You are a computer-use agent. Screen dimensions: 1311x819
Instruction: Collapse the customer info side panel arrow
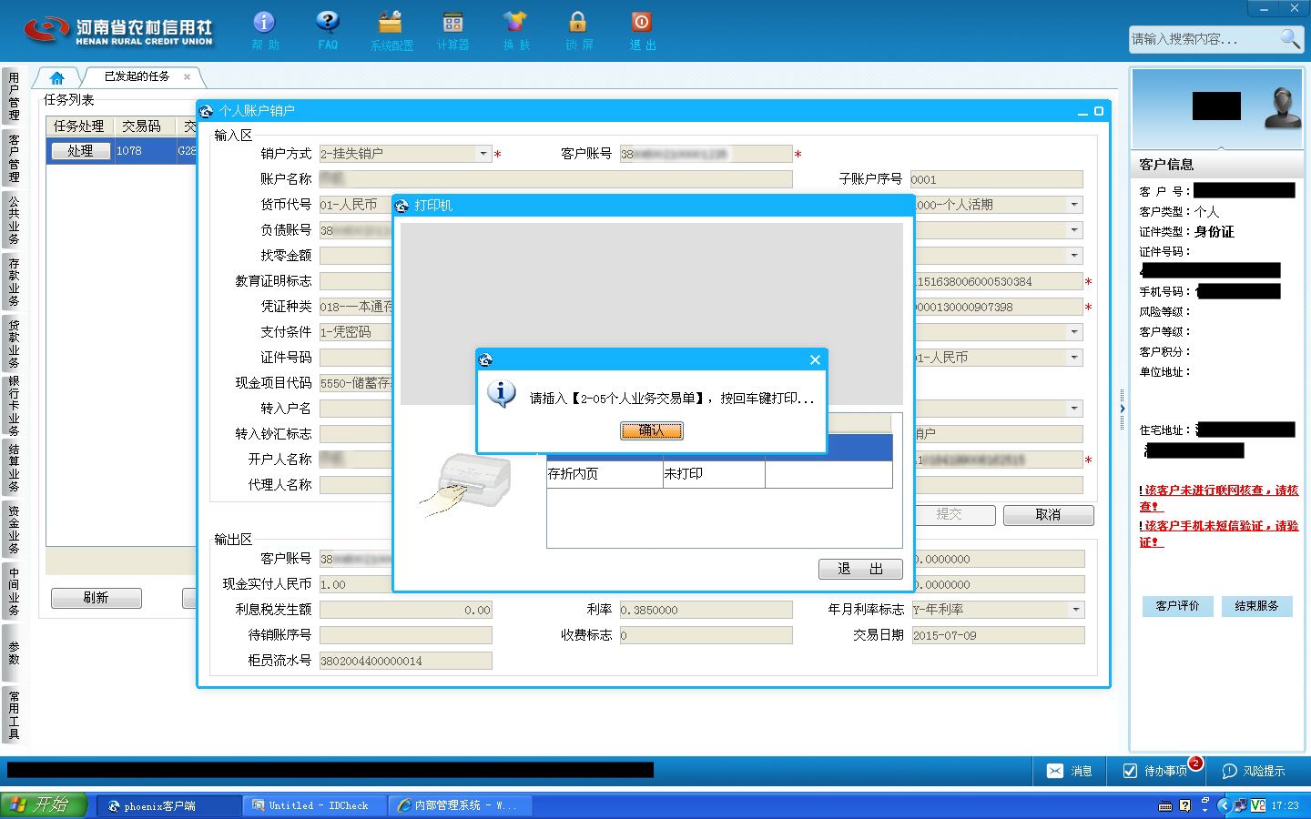click(1123, 409)
